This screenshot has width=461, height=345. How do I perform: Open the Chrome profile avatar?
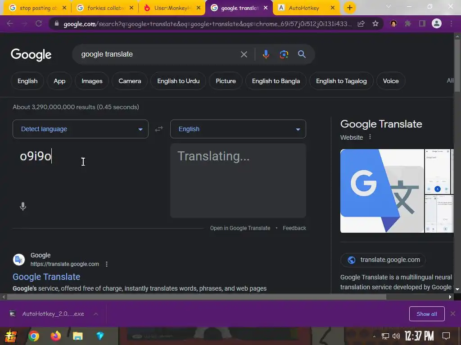coord(437,23)
